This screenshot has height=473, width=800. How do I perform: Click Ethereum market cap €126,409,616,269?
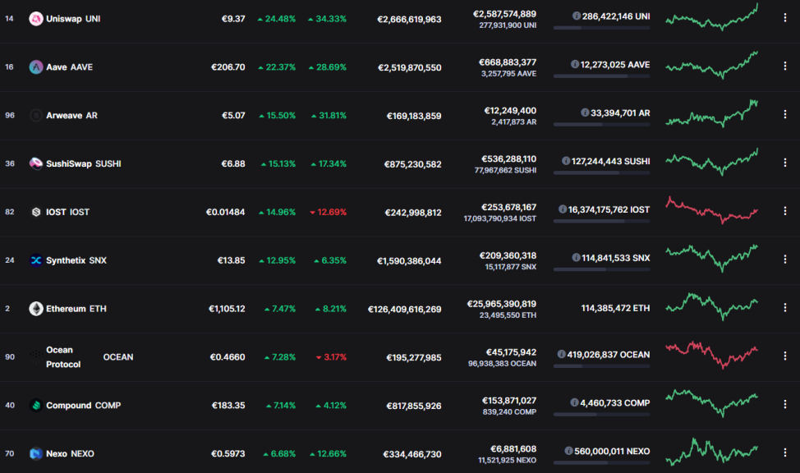405,310
